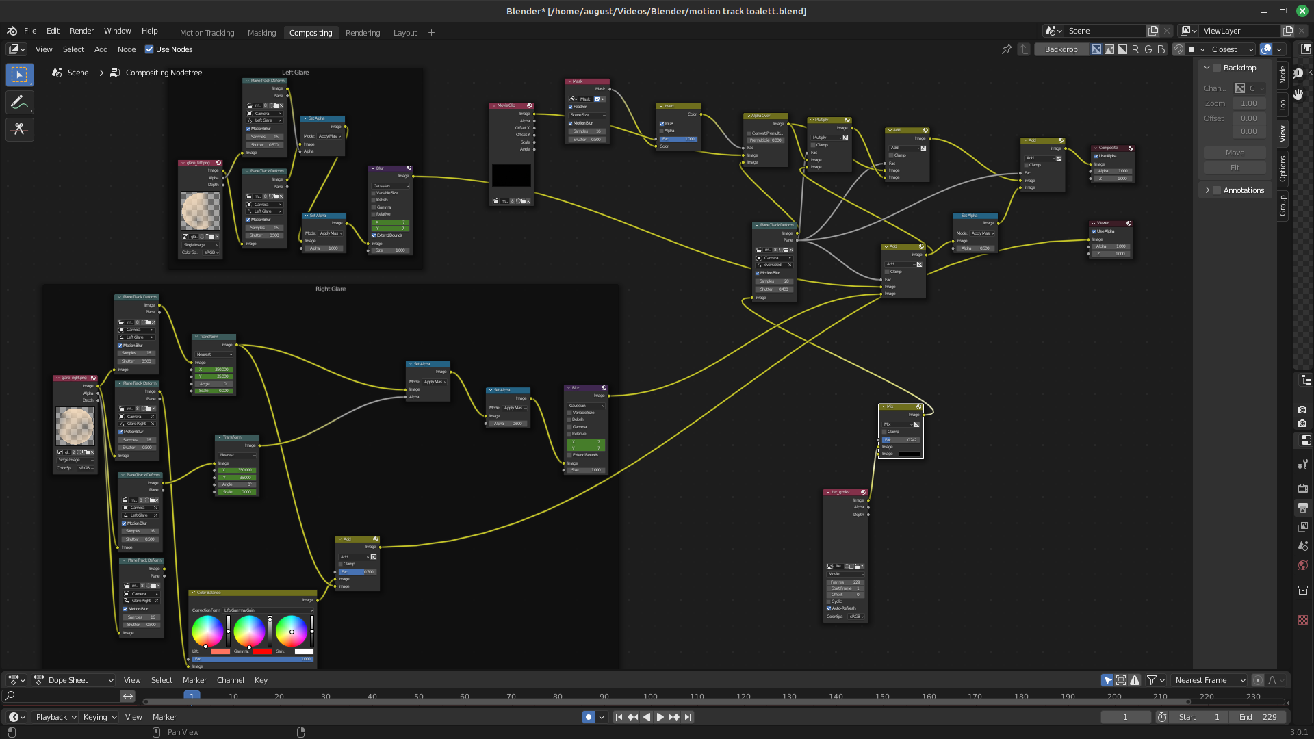
Task: Click the zoom viewport magnifier icon
Action: coord(1298,73)
